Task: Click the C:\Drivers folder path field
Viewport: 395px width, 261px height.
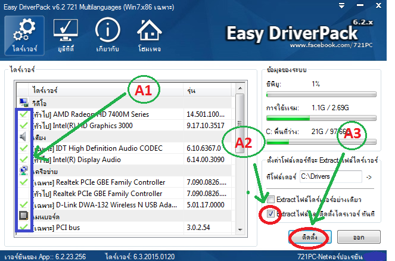Action: pyautogui.click(x=331, y=176)
